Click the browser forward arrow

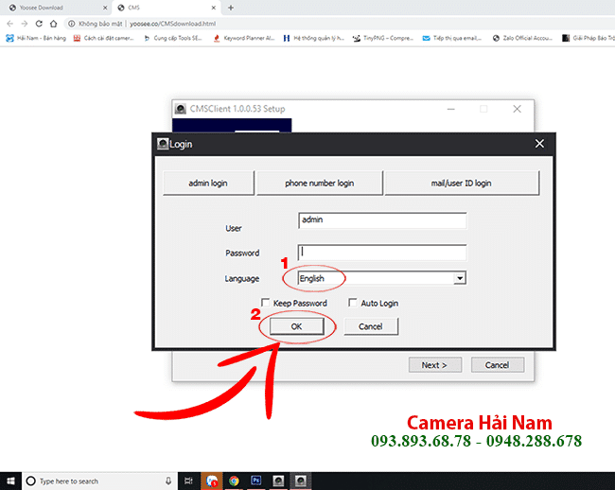[25, 24]
